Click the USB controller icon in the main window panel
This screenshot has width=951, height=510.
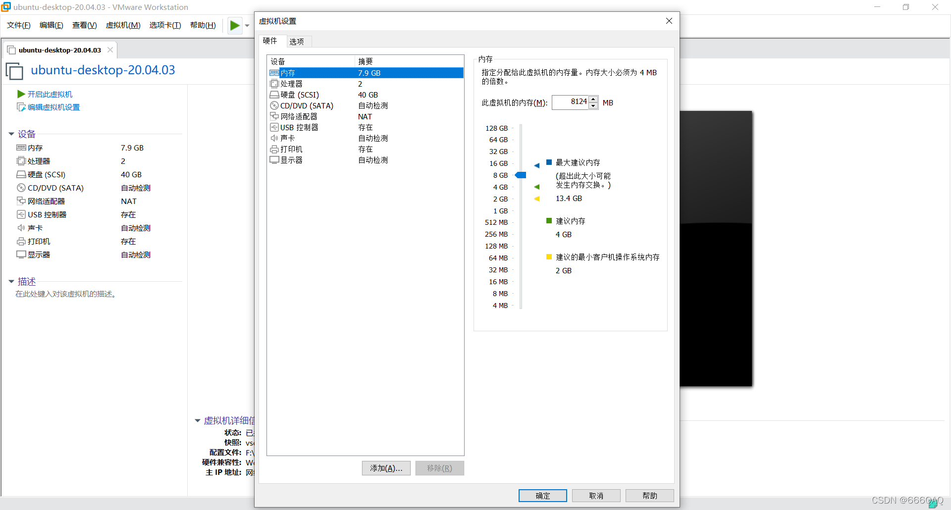click(x=21, y=214)
